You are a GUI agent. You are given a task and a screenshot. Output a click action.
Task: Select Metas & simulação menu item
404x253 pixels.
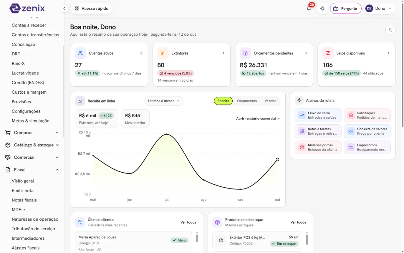[x=31, y=121]
